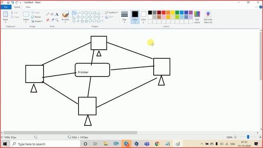The image size is (263, 148).
Task: Click the Copy button
Action: click(15, 17)
